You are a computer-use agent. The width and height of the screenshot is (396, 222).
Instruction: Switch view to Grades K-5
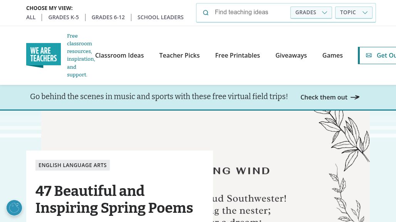point(64,17)
